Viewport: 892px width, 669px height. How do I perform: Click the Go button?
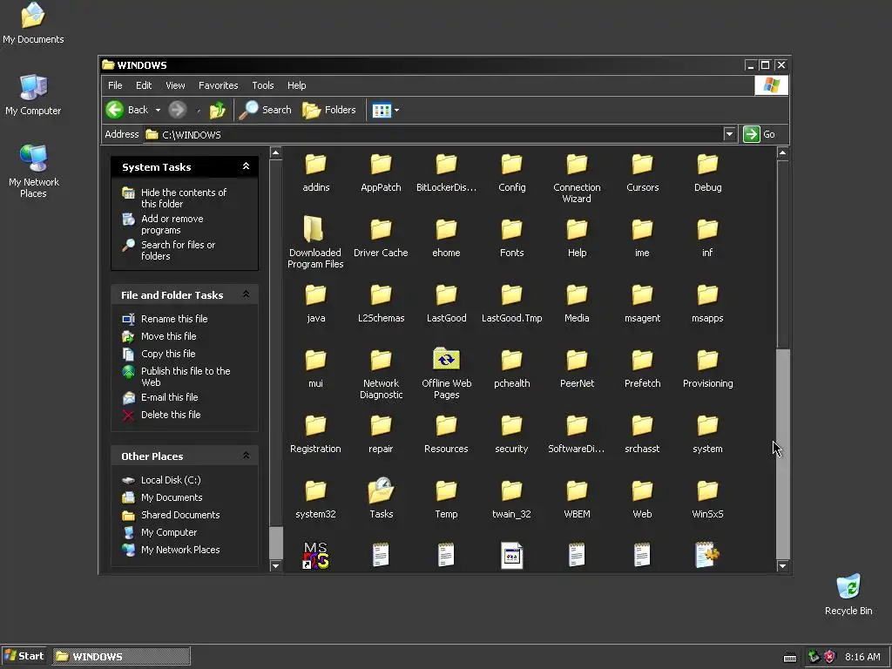coord(760,134)
